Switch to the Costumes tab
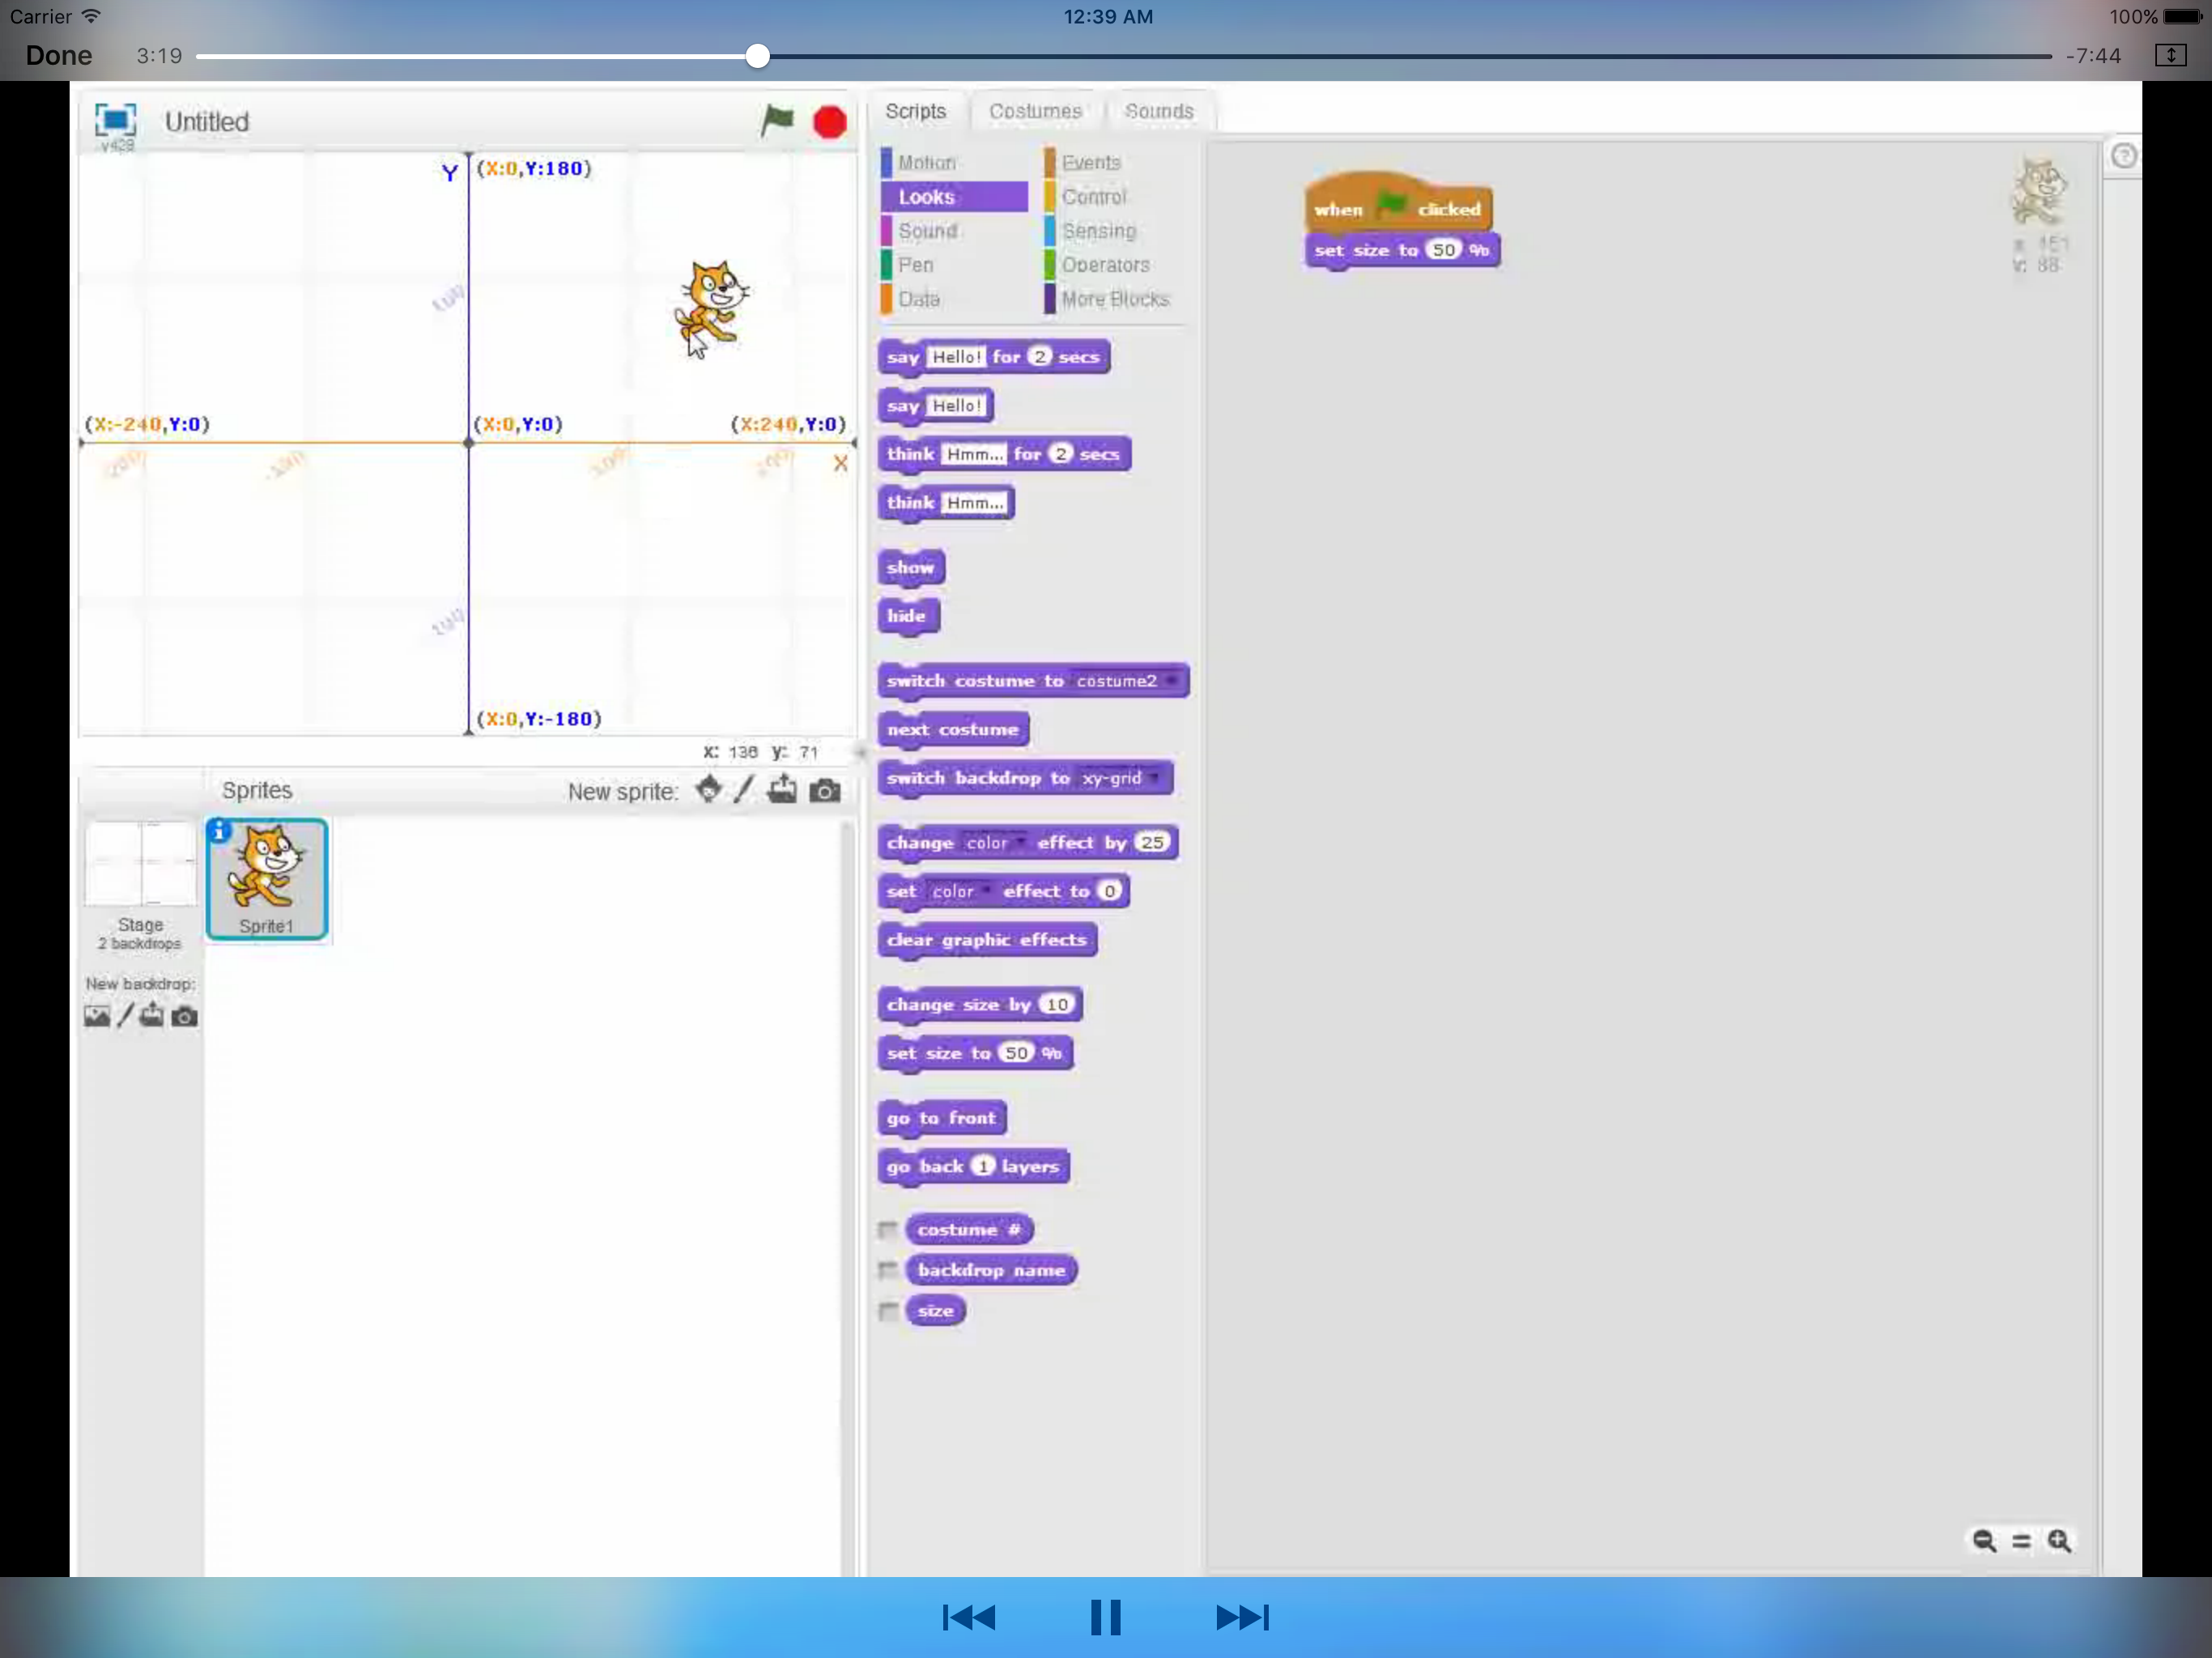The height and width of the screenshot is (1658, 2212). click(1035, 111)
